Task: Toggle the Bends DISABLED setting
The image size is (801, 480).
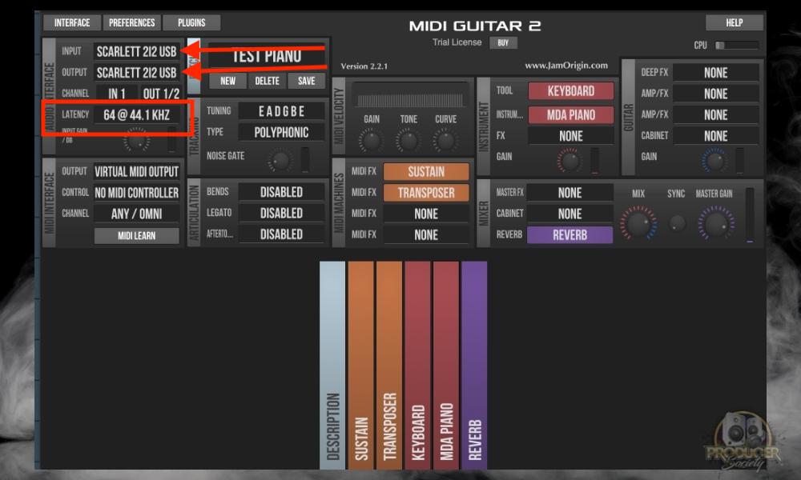Action: pyautogui.click(x=281, y=192)
